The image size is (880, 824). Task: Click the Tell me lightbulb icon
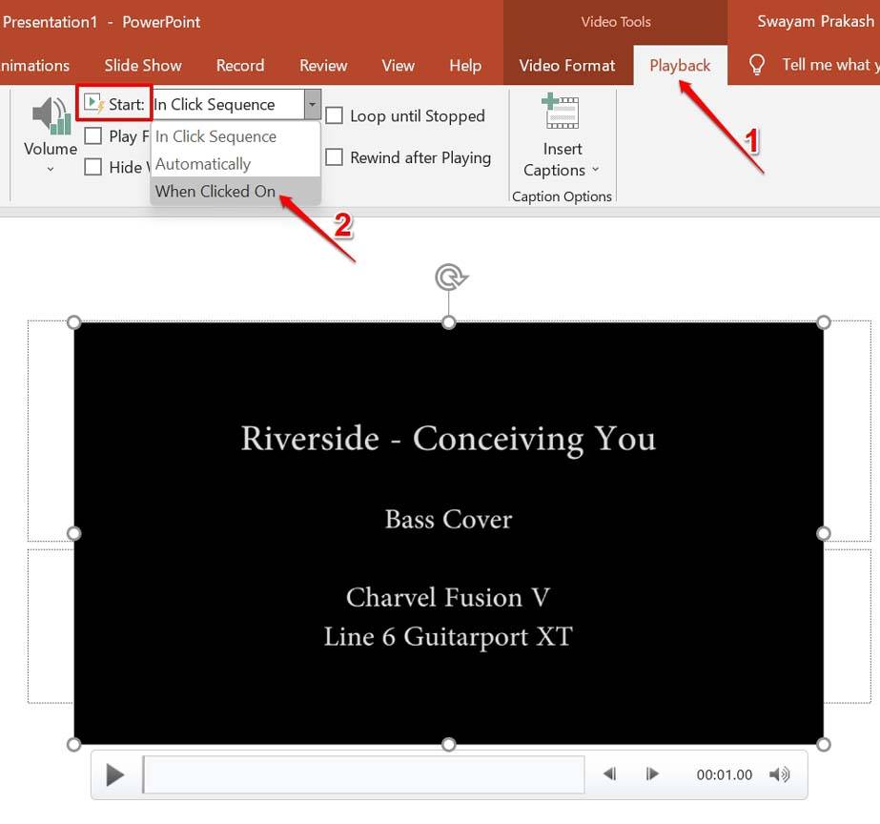point(756,65)
